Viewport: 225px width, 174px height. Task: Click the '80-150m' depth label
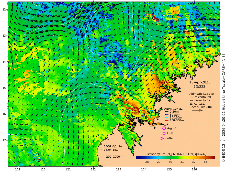coord(176,118)
